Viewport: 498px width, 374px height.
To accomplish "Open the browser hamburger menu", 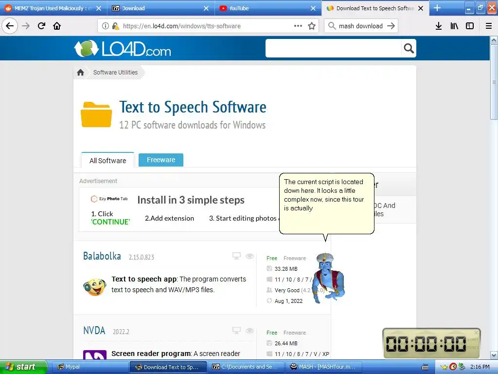I will pyautogui.click(x=488, y=26).
